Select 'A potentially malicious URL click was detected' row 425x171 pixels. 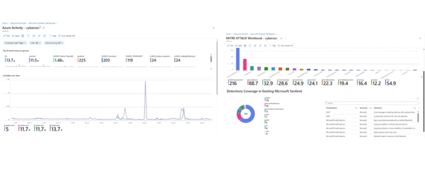click(371, 116)
